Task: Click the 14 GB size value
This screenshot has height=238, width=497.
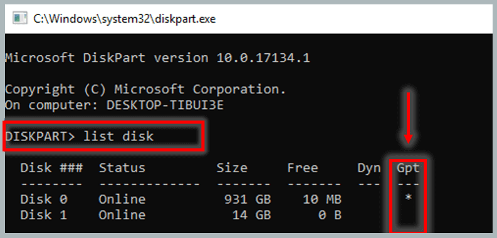Action: coord(251,215)
